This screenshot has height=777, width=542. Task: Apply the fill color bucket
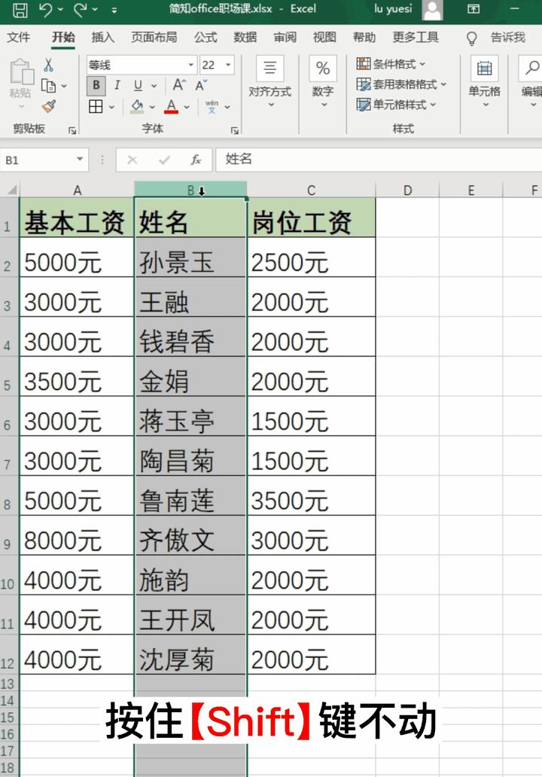[x=137, y=106]
